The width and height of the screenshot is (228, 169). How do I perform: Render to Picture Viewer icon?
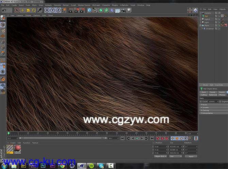(x=77, y=10)
